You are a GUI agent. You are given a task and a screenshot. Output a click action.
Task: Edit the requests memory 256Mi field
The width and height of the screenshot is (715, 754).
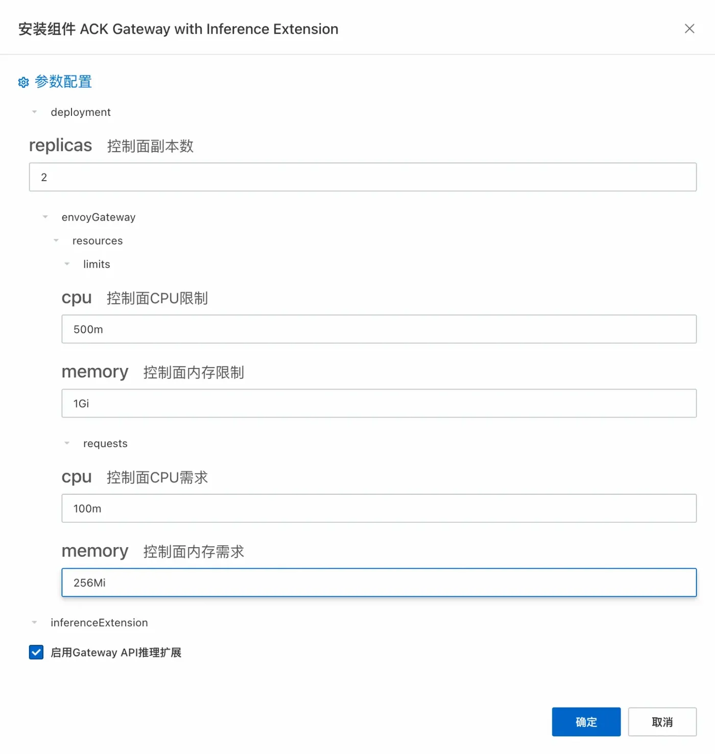[x=379, y=582]
